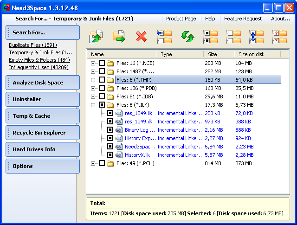
Task: Collapse the Files: 6 (*.ILK) group
Action: point(93,105)
